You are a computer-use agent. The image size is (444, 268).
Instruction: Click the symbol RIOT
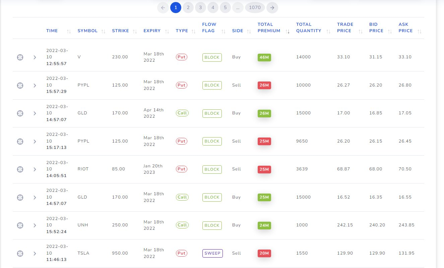point(83,169)
